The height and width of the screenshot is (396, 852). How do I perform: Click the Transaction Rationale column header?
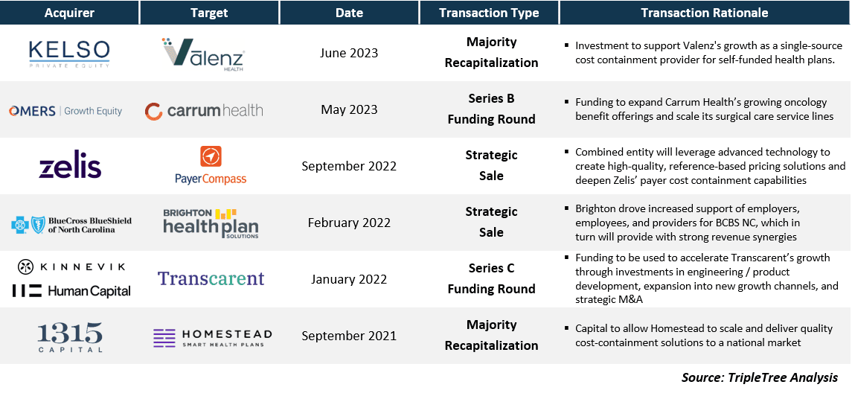[705, 13]
